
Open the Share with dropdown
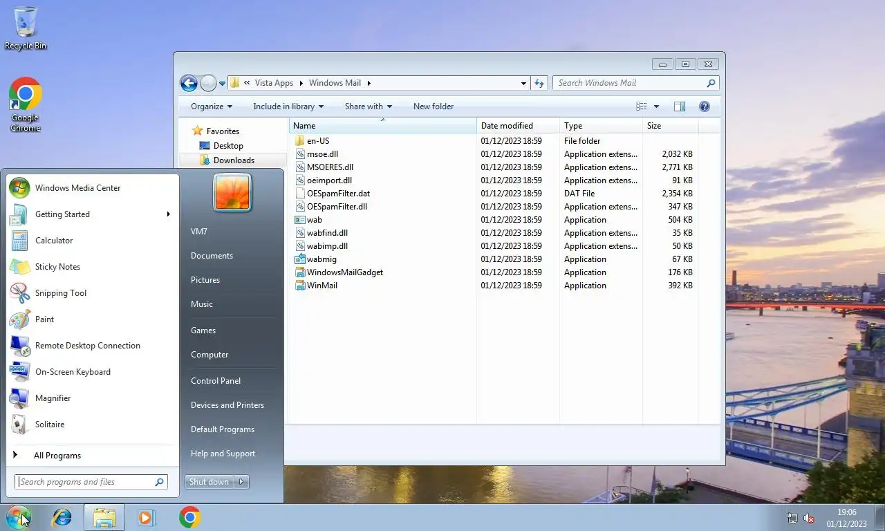(369, 106)
